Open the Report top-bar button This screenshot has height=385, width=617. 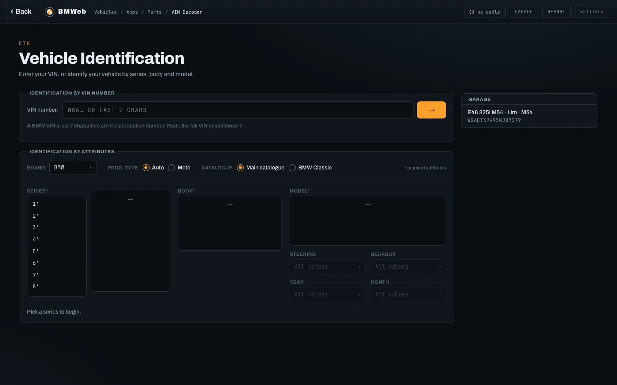coord(556,12)
